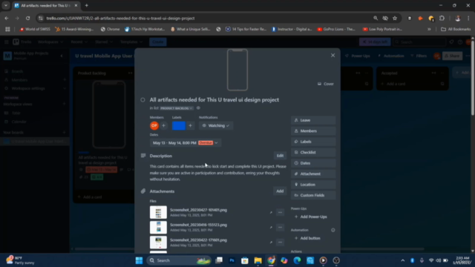The image size is (475, 267).
Task: Open the tab search dropdown arrow
Action: pos(6,5)
